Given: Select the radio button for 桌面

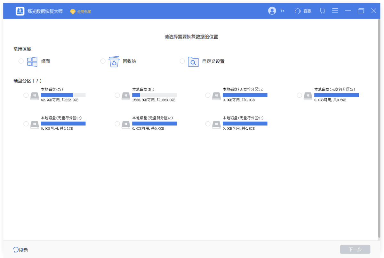Looking at the screenshot, I should click(x=21, y=61).
